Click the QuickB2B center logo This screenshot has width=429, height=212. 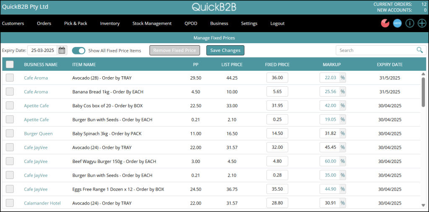(x=214, y=7)
